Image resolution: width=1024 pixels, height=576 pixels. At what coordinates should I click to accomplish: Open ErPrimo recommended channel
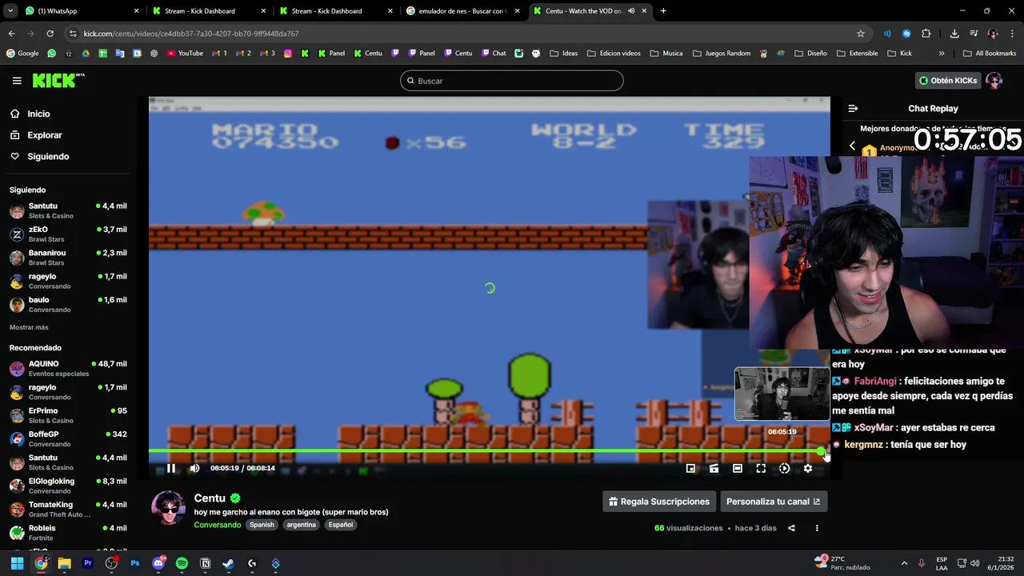pyautogui.click(x=68, y=415)
